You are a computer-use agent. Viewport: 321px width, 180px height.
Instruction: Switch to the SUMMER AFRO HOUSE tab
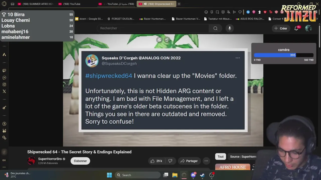pos(36,4)
